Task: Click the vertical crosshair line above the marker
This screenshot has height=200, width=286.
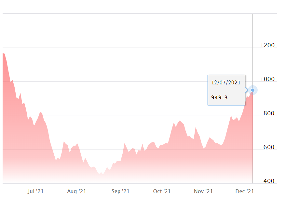Action: pos(253,50)
